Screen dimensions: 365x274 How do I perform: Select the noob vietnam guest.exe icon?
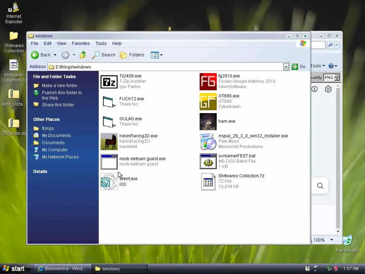109,162
